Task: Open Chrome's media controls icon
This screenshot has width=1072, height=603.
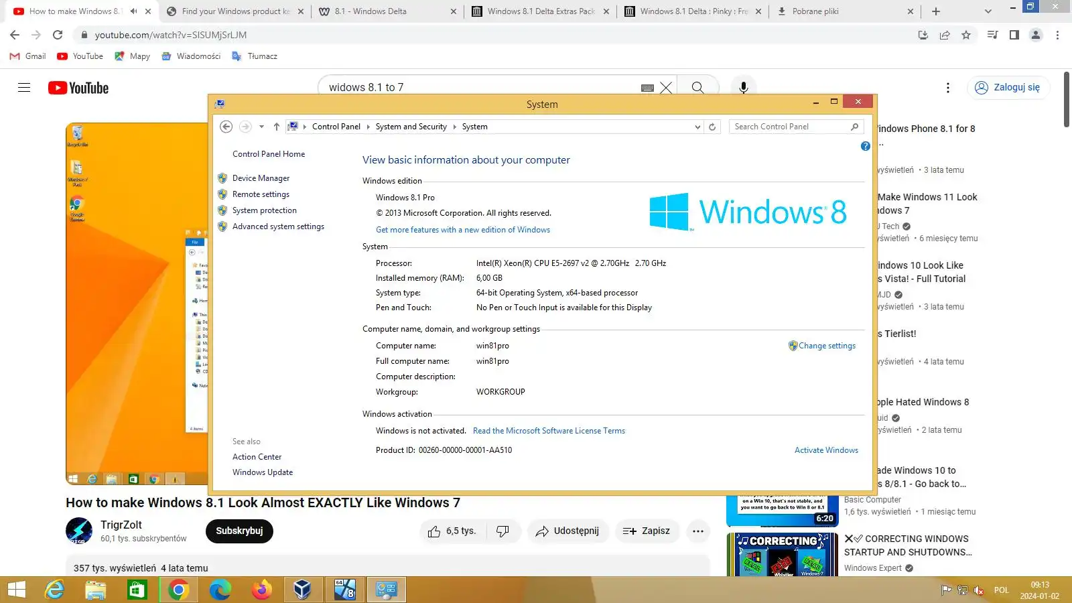Action: 993,35
